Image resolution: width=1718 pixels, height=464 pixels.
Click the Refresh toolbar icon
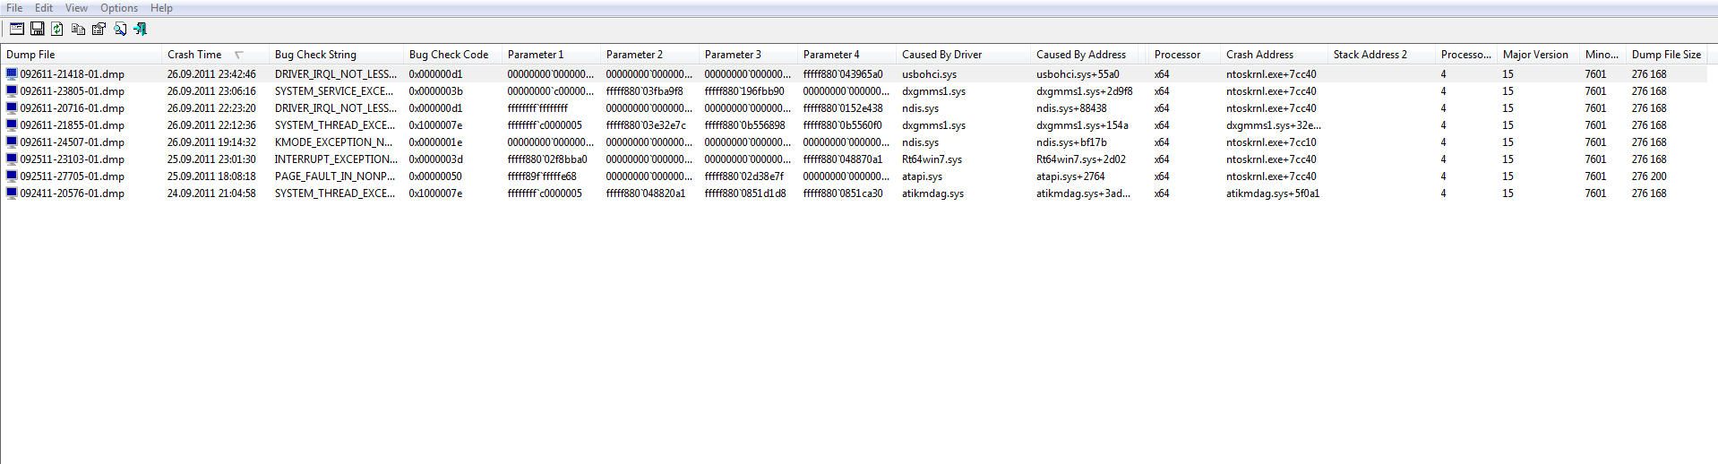tap(57, 29)
